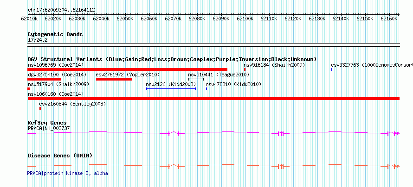Image resolution: width=413 pixels, height=187 pixels.
Task: Open nsv510441 (Teague2010) label
Action: [x=219, y=75]
